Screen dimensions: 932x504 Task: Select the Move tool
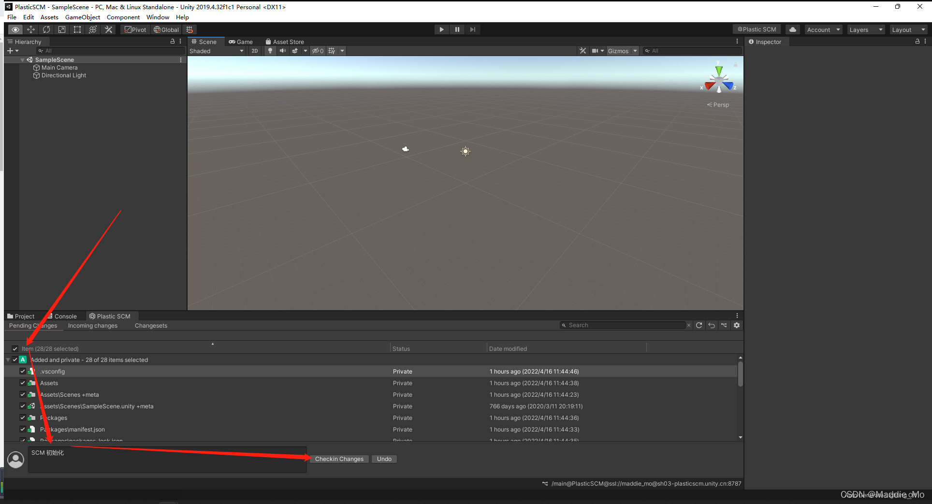click(x=31, y=29)
